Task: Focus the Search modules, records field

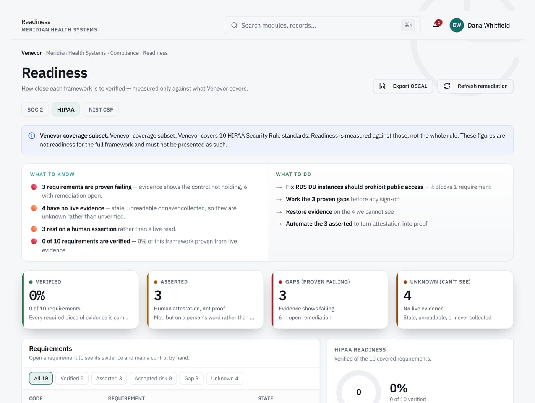Action: click(323, 25)
